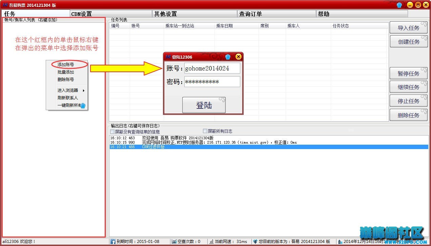Click the app logo icon in the title bar

tap(5, 5)
